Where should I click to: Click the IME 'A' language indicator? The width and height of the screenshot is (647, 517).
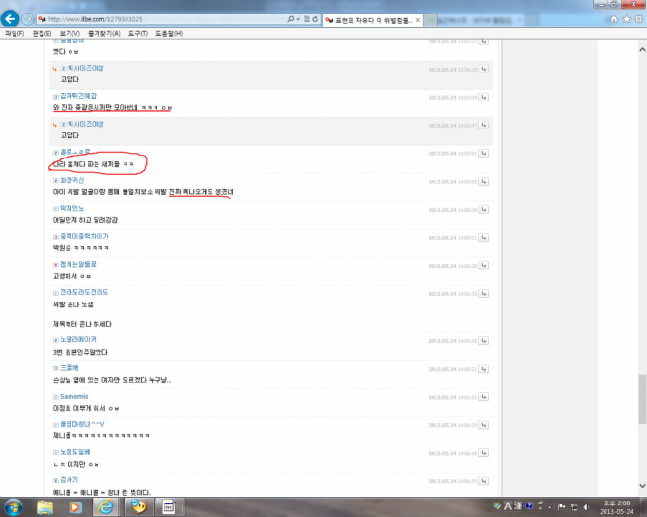pyautogui.click(x=508, y=506)
